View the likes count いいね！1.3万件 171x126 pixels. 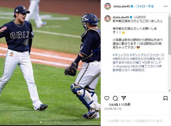point(120,105)
